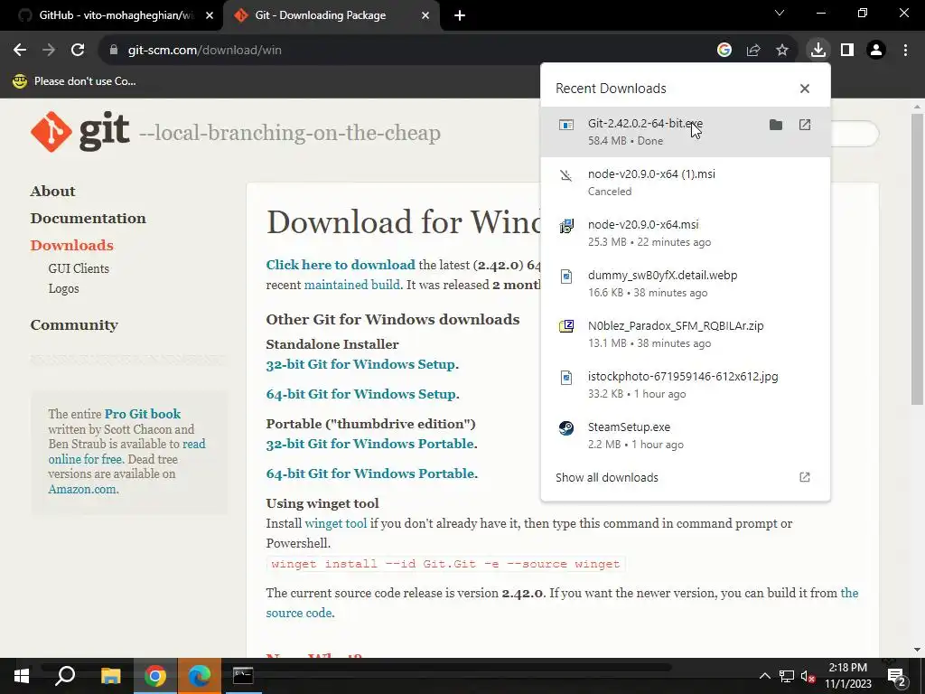
Task: Go back using the browser back arrow
Action: pos(20,51)
